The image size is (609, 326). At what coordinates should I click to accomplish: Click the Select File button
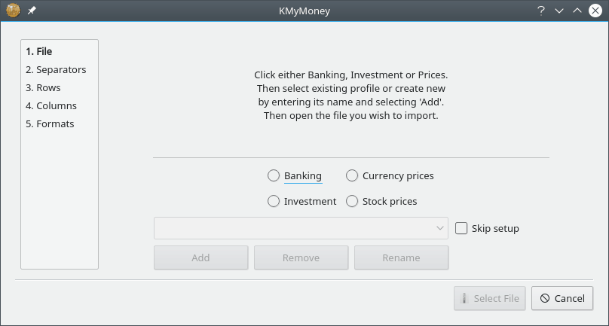pos(489,298)
